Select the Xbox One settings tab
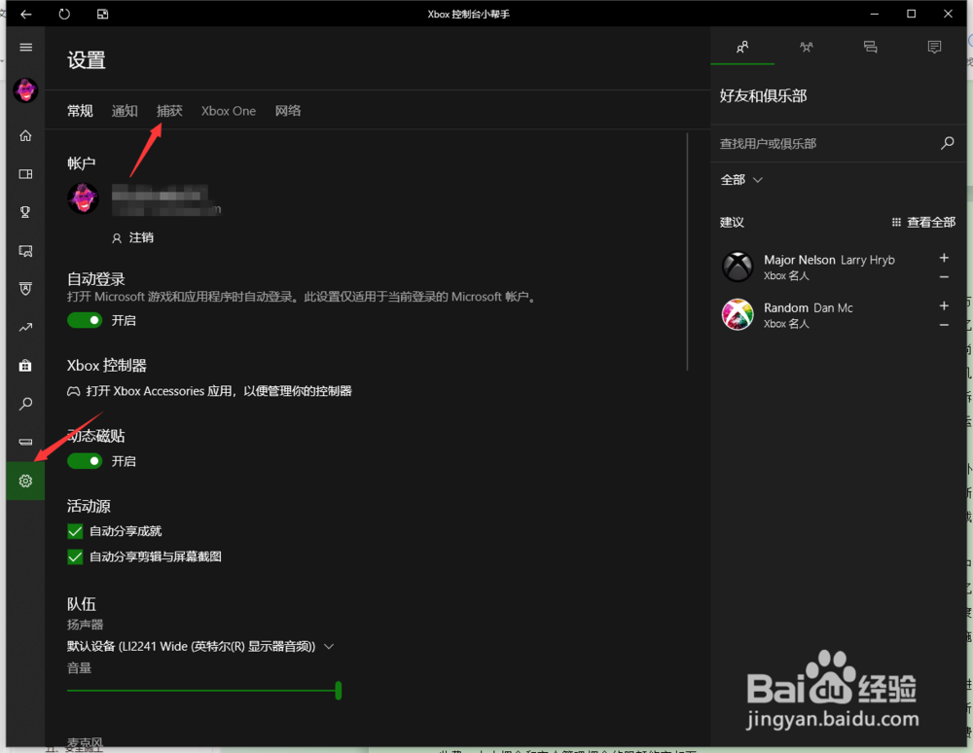 click(229, 110)
